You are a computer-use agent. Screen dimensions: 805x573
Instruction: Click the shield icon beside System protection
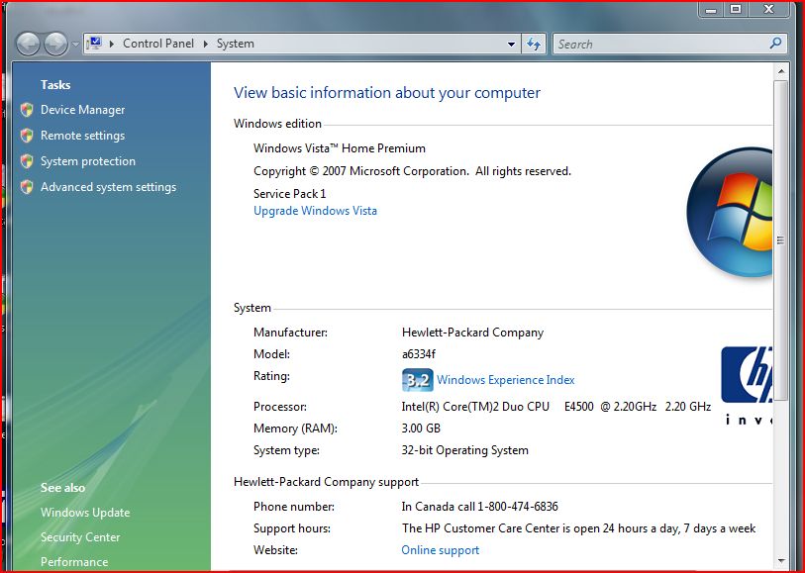[x=27, y=160]
